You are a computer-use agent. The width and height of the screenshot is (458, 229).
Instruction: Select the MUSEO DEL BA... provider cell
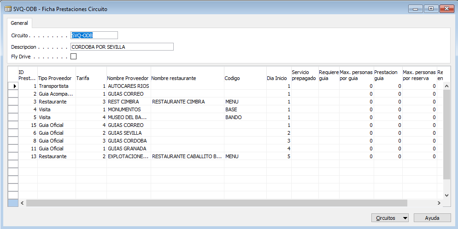click(129, 117)
